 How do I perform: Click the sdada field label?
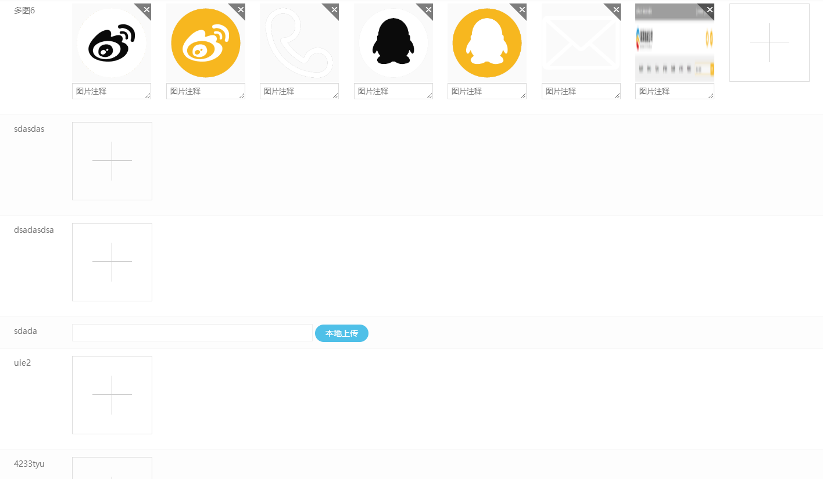[26, 331]
